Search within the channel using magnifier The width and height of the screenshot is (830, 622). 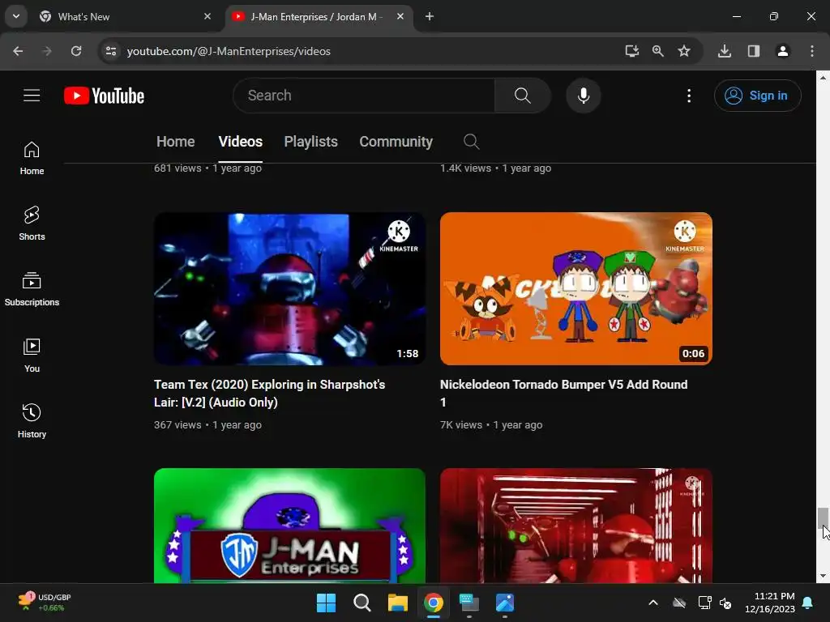point(471,141)
